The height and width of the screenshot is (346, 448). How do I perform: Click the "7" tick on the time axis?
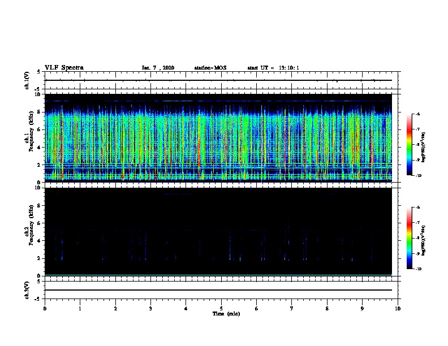coord(292,309)
